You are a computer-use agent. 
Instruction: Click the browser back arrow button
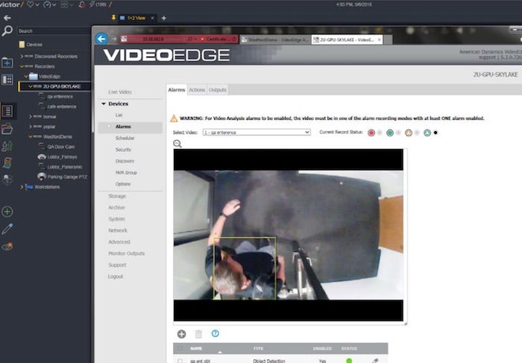click(101, 39)
